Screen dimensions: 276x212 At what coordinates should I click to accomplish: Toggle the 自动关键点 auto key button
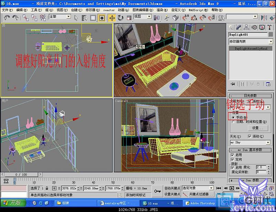tap(172, 188)
